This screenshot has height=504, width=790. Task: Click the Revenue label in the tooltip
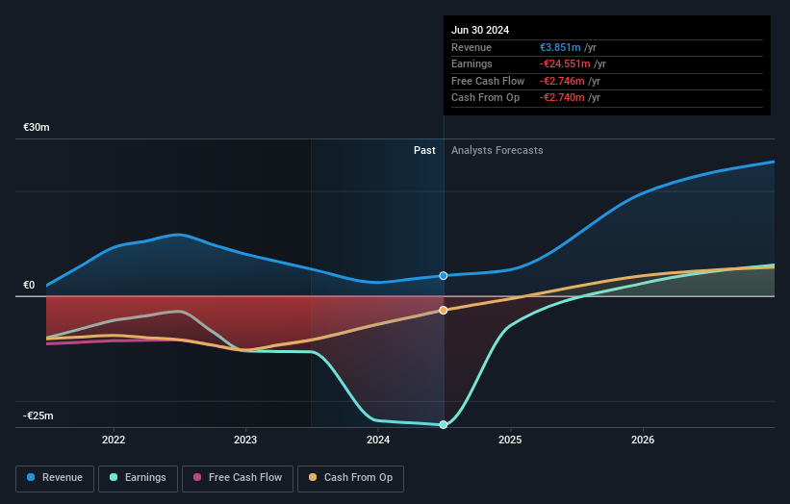(471, 47)
